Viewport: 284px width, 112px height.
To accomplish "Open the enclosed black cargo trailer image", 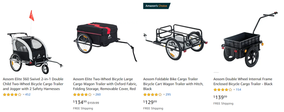I will tap(248, 40).
